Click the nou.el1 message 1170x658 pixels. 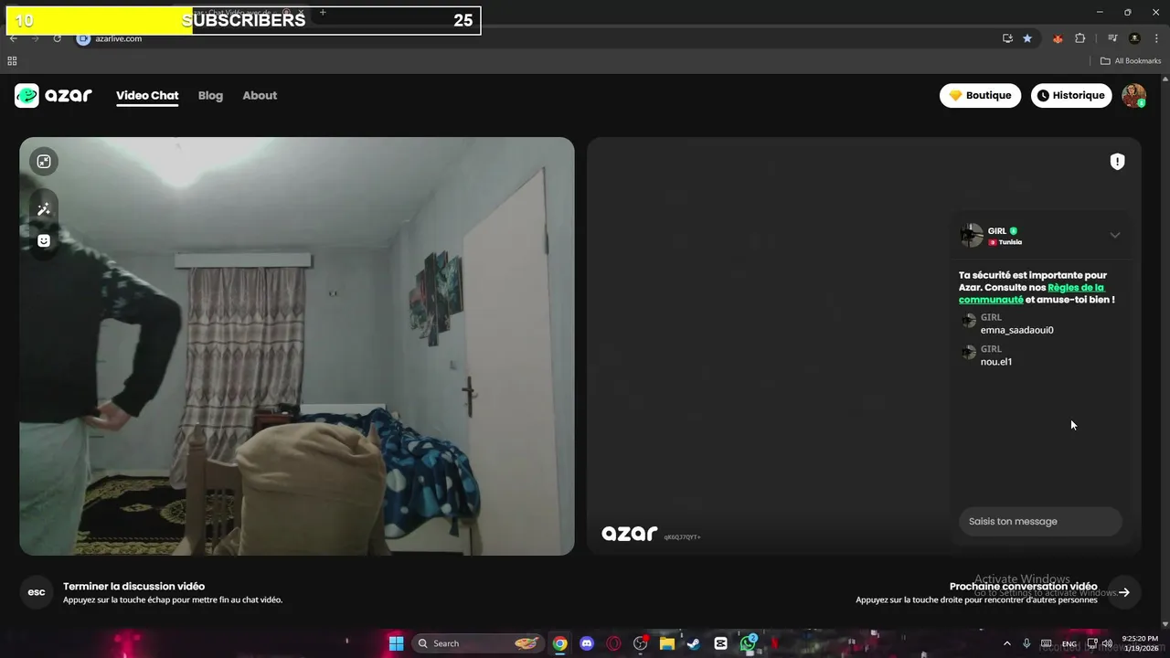pos(995,361)
